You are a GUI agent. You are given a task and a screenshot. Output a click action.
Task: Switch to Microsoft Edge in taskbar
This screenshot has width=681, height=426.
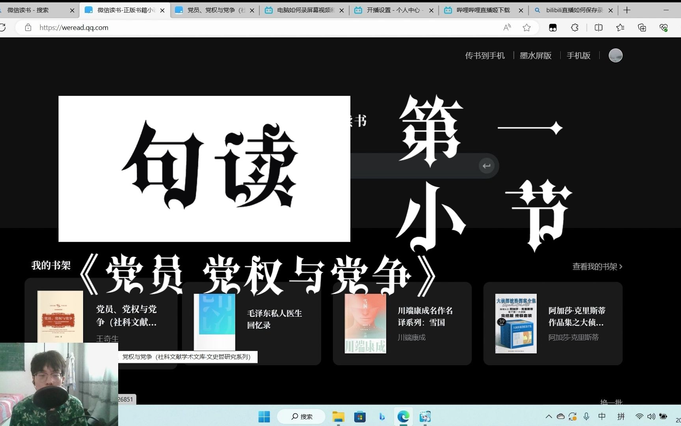point(403,417)
